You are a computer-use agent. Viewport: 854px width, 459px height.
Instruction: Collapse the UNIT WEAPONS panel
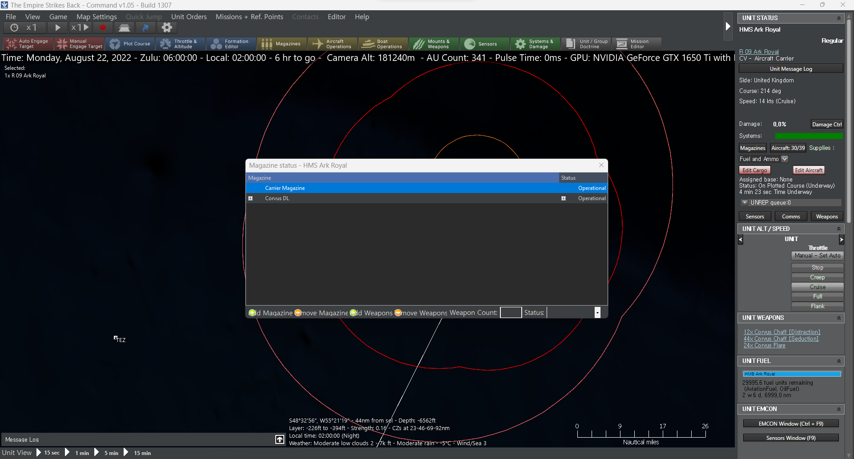839,318
